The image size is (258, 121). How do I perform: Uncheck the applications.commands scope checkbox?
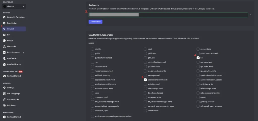(x=145, y=80)
